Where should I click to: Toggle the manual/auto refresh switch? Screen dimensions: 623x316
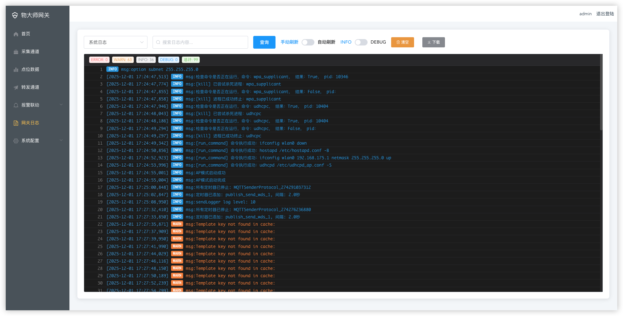click(x=308, y=42)
